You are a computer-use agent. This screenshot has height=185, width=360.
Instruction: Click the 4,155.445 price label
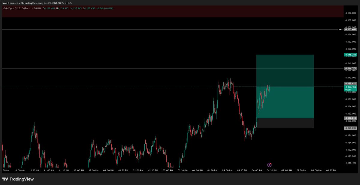[x=350, y=29]
